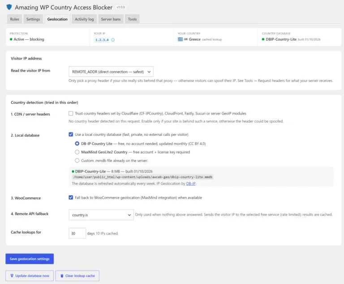Open the Tools tab
Image resolution: width=344 pixels, height=284 pixels.
click(x=132, y=19)
